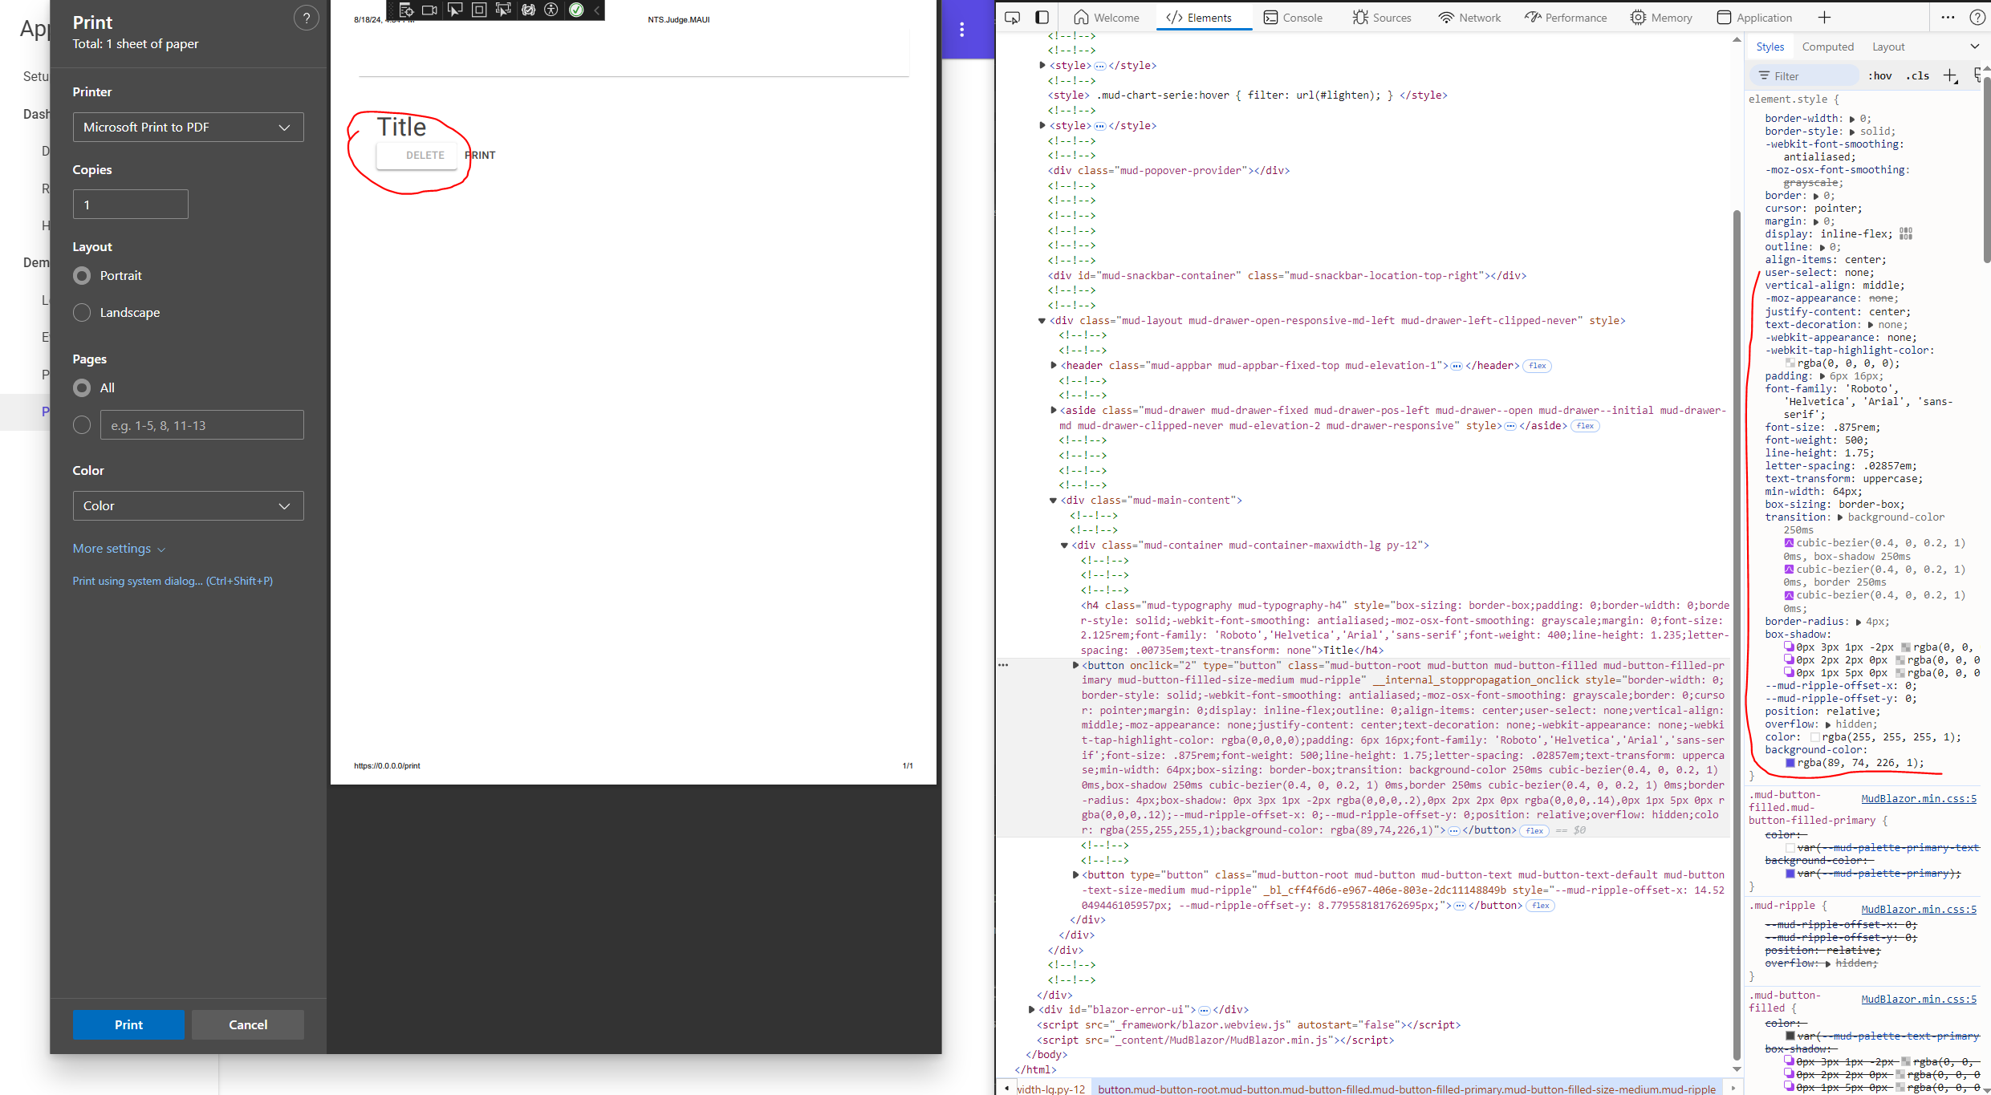This screenshot has height=1095, width=1991.
Task: Enable the Track Focused Element icon
Action: [503, 10]
